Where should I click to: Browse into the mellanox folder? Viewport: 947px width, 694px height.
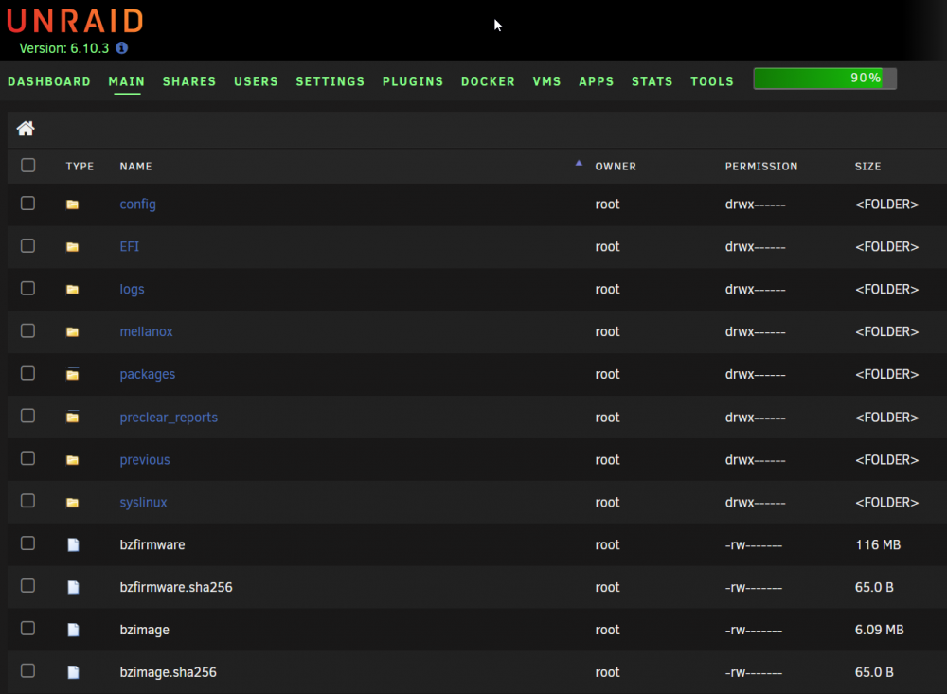(146, 331)
